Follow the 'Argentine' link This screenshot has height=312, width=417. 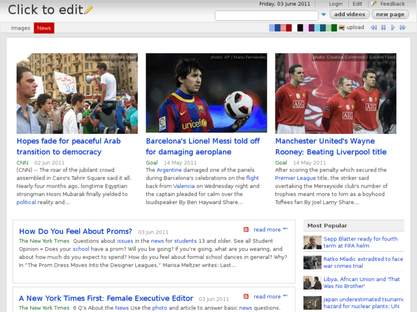coord(169,170)
